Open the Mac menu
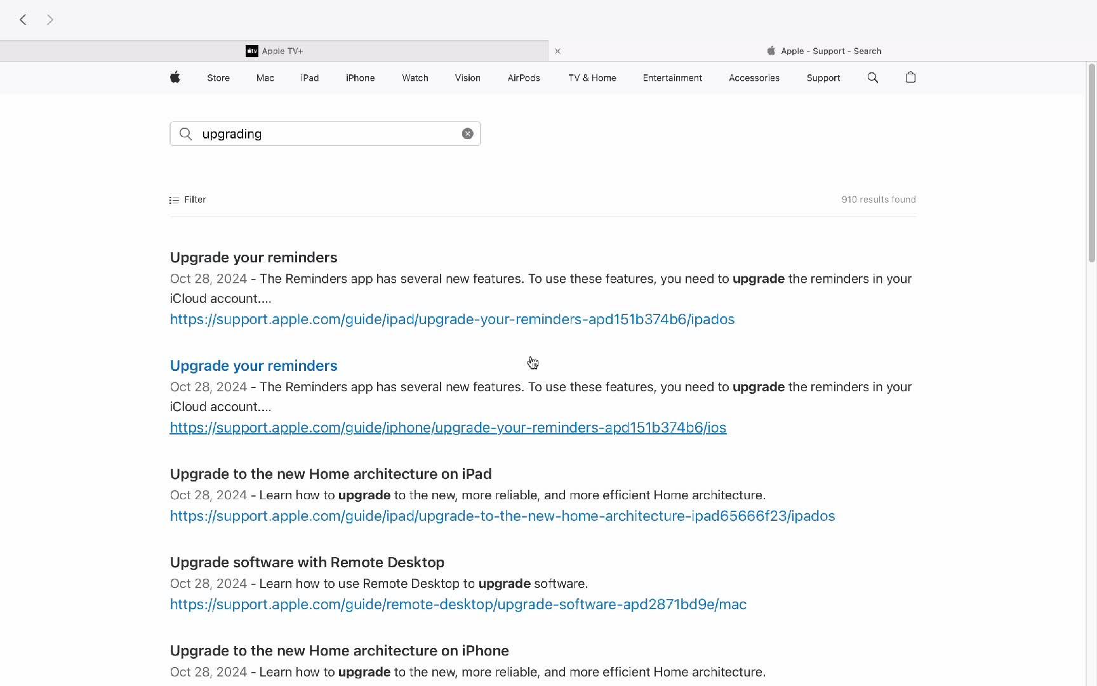This screenshot has width=1097, height=686. 265,78
